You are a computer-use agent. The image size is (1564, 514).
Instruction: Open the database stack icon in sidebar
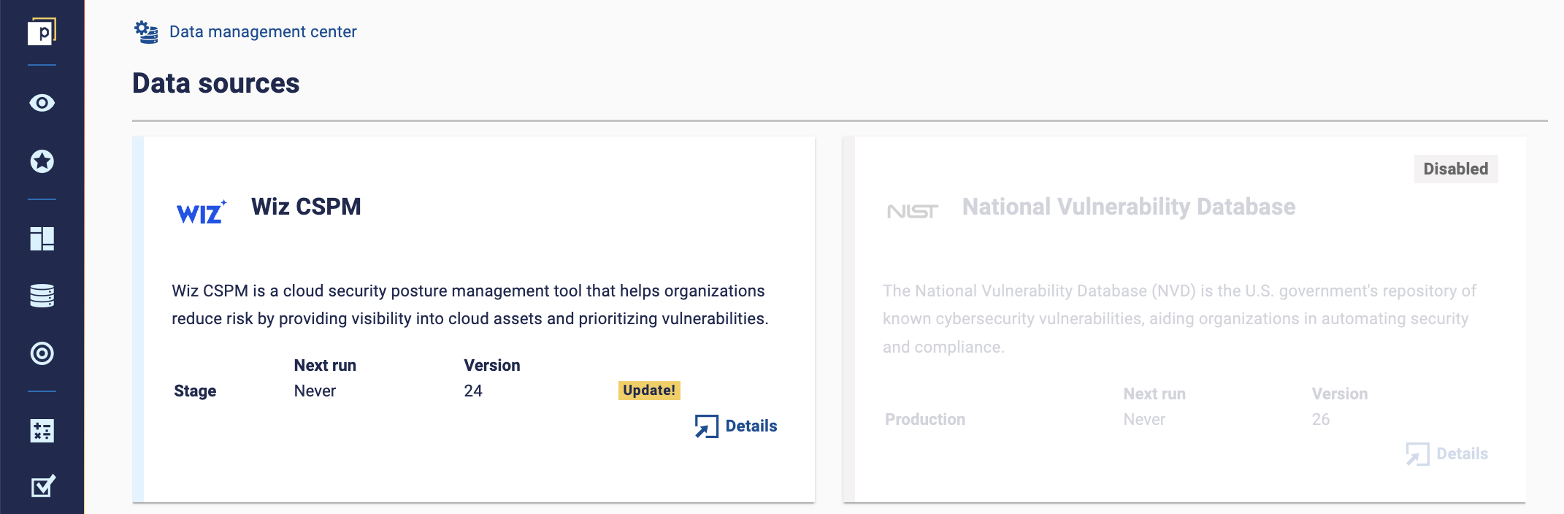tap(42, 296)
